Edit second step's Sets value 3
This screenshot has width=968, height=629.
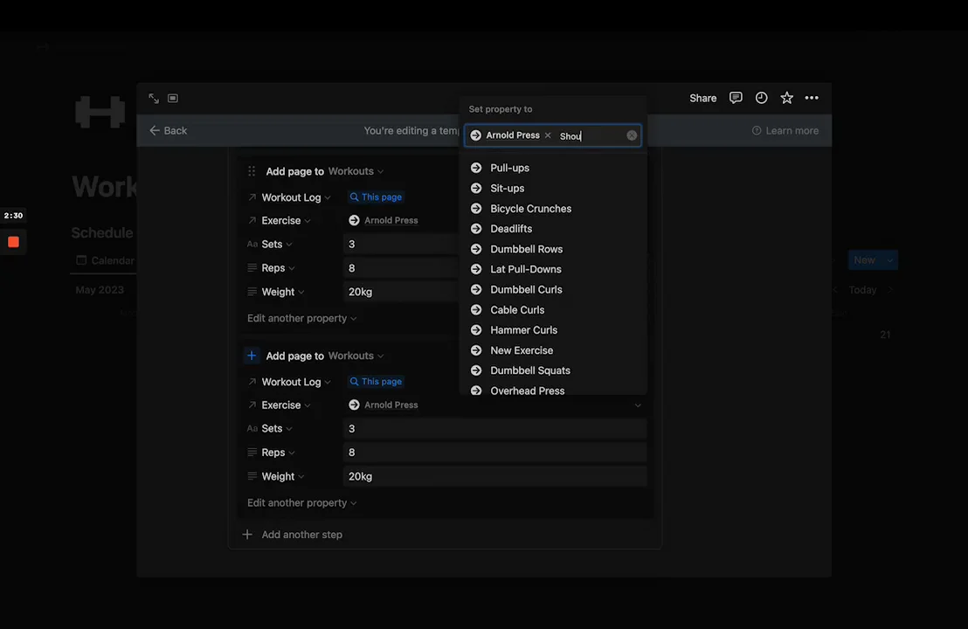[x=495, y=428]
